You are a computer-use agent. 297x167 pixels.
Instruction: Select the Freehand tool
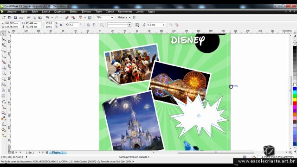pos(3,56)
